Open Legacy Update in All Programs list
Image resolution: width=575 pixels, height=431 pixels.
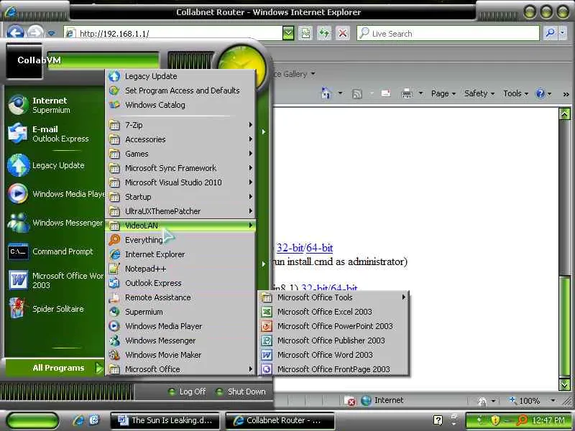pyautogui.click(x=180, y=76)
